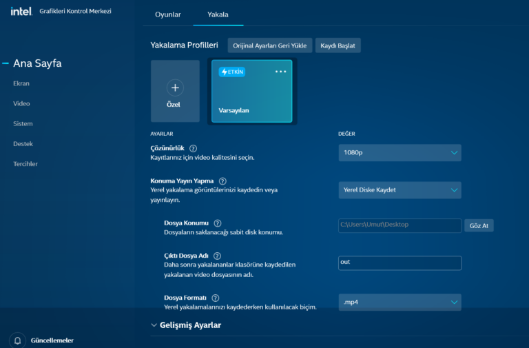Viewport: 529px width, 348px height.
Task: Show help for Çözünürlük setting
Action: pyautogui.click(x=194, y=149)
